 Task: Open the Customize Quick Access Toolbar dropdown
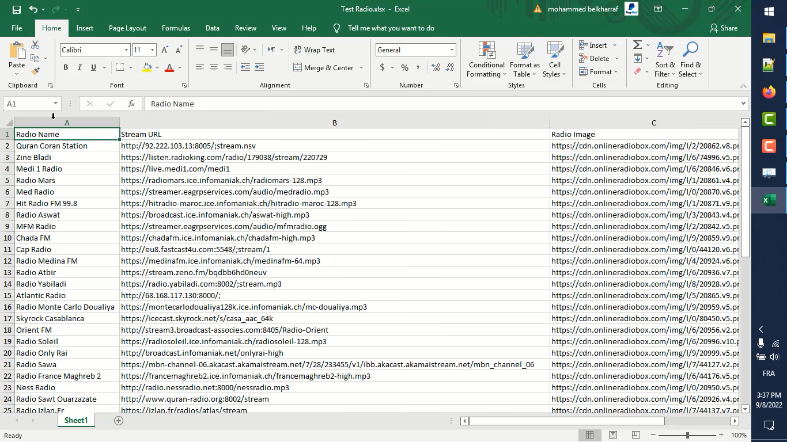tap(78, 9)
